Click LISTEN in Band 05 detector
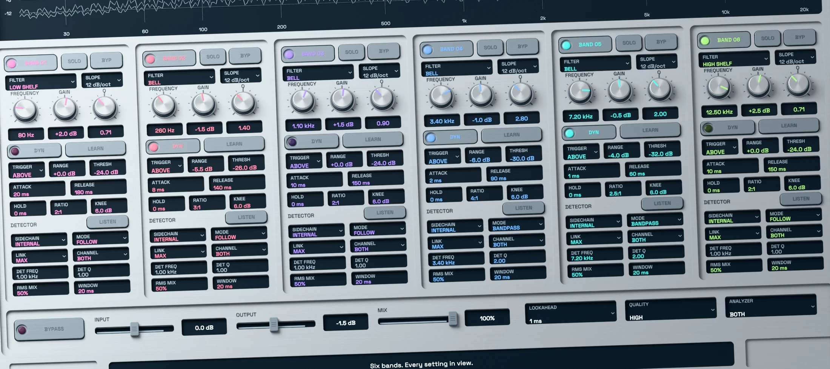The height and width of the screenshot is (369, 830). click(x=662, y=203)
